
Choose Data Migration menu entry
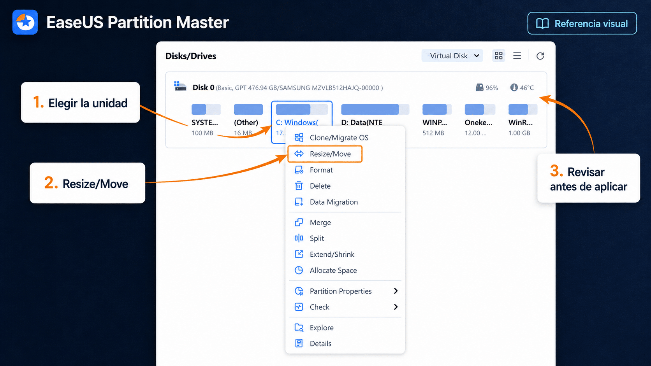(345, 202)
